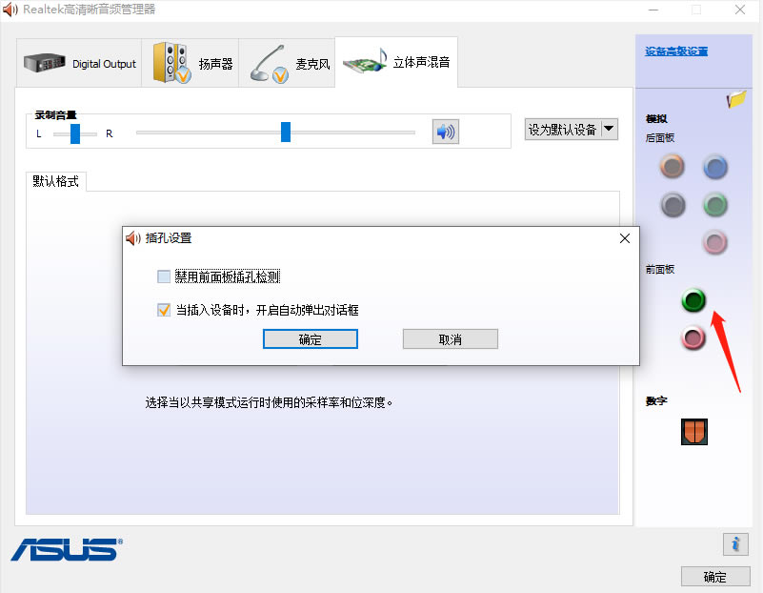Open the yellow folder jack settings icon
The width and height of the screenshot is (763, 593).
[x=735, y=98]
